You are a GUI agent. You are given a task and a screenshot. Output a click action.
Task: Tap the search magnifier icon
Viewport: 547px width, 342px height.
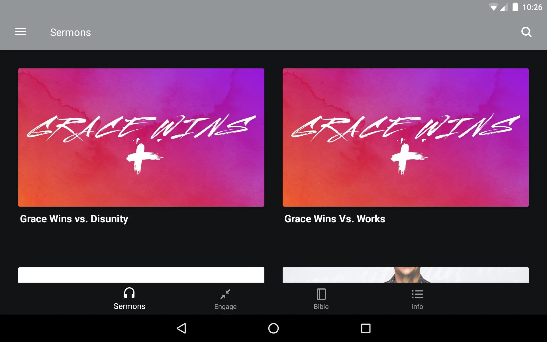pyautogui.click(x=527, y=32)
